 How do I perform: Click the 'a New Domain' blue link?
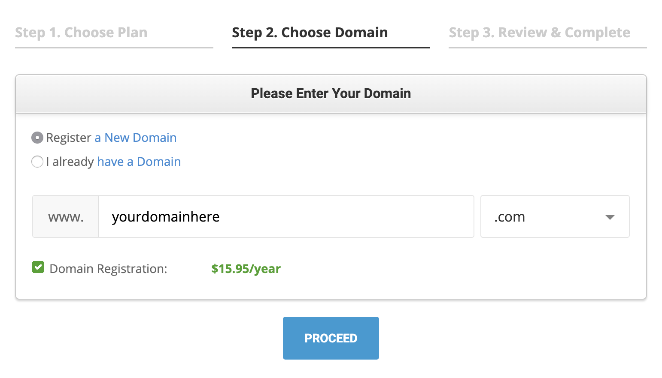136,138
